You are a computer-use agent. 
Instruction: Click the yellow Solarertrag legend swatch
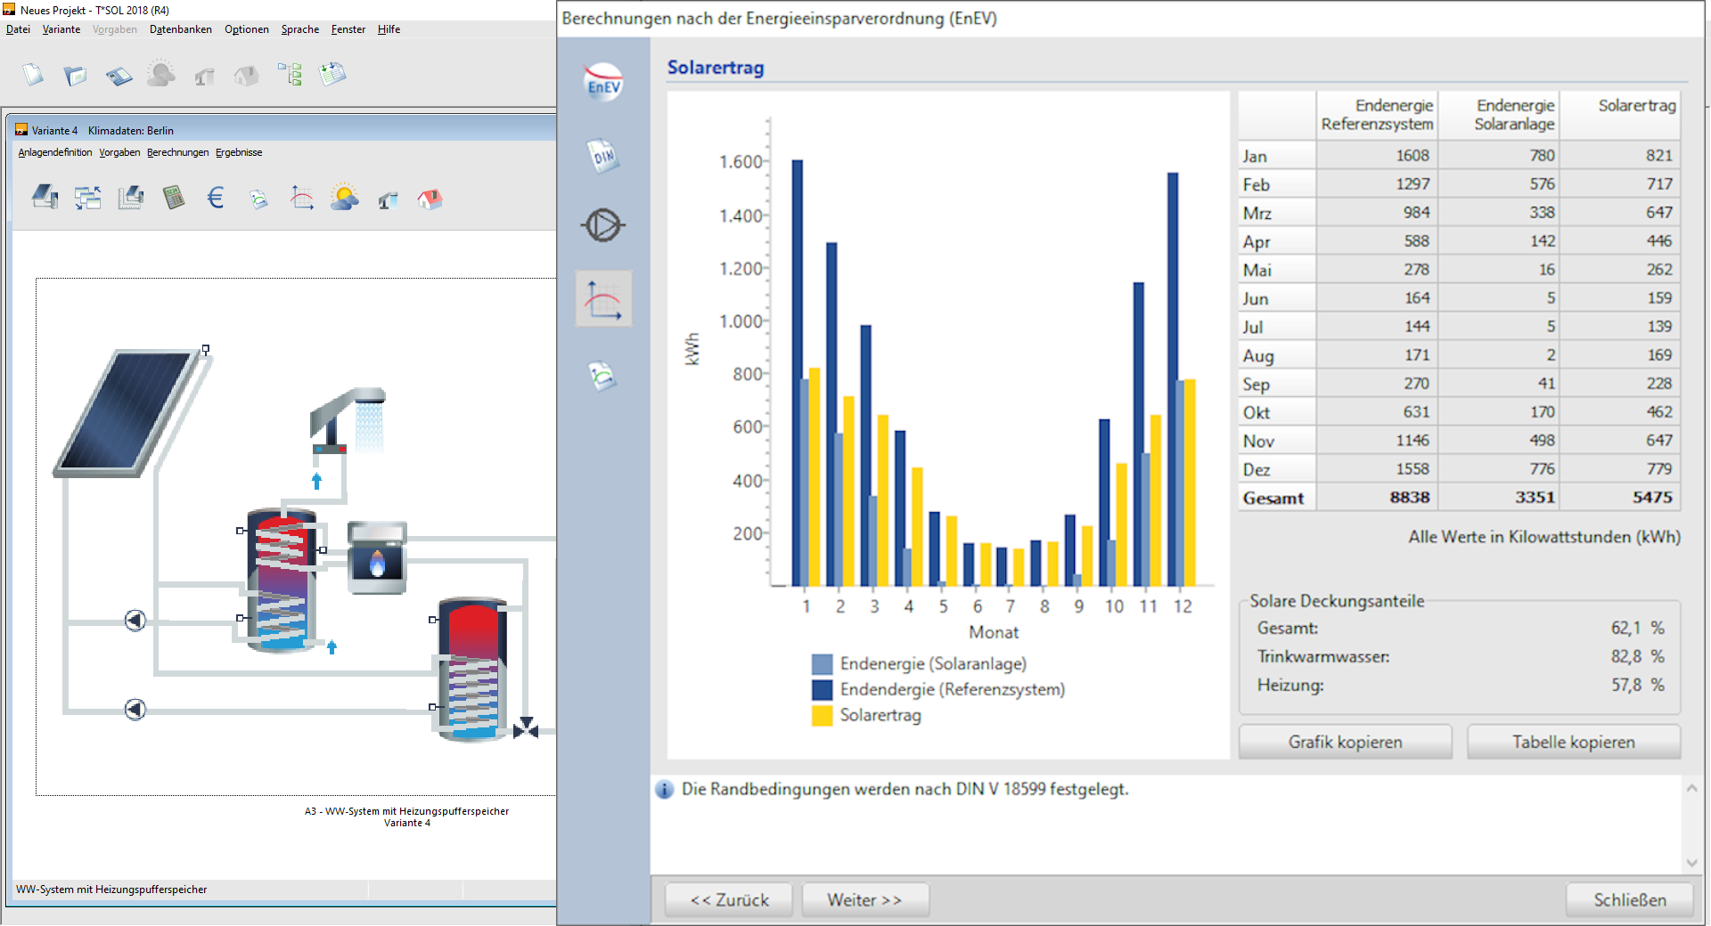(x=822, y=716)
